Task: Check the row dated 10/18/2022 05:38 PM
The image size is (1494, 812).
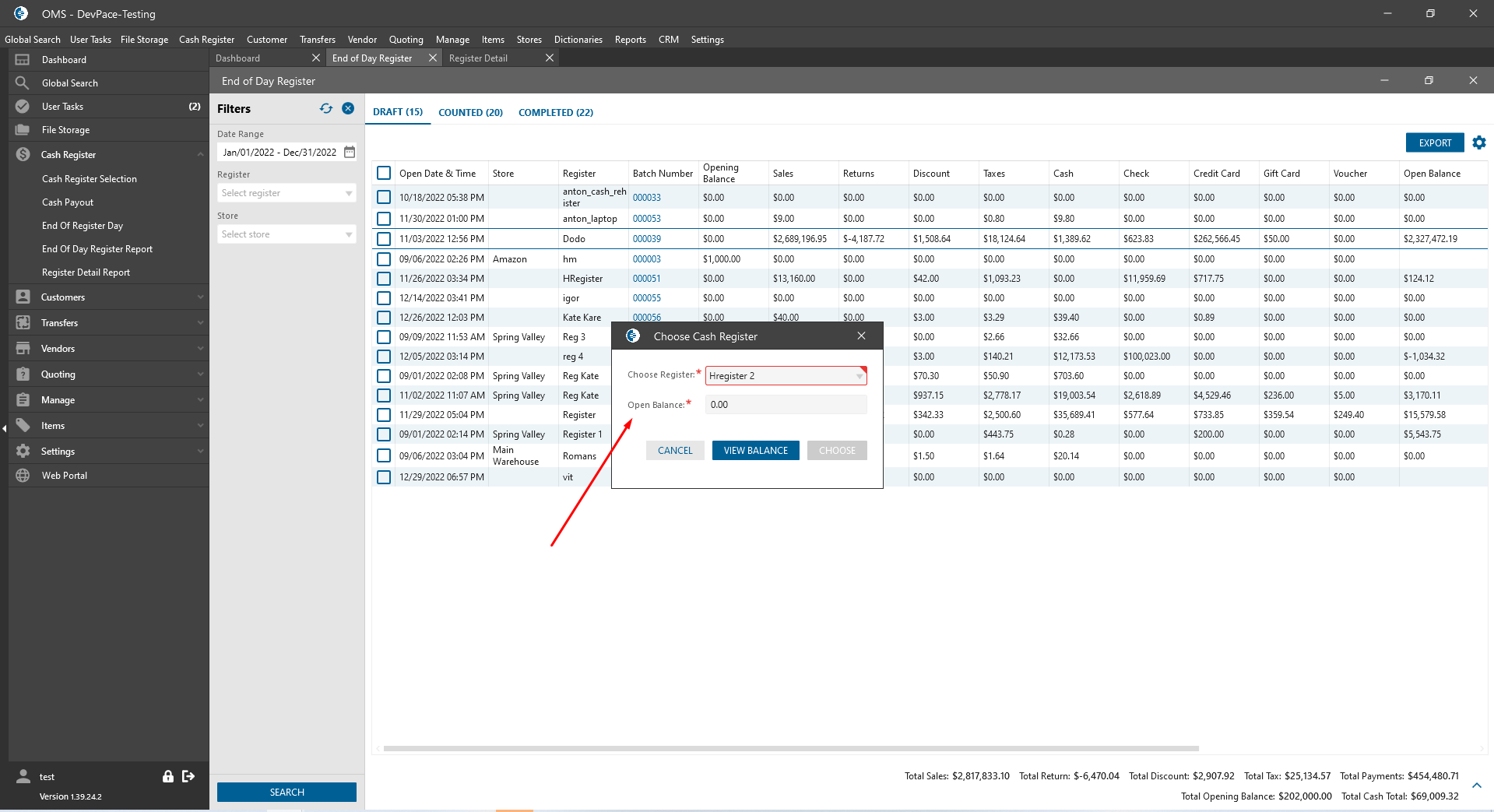Action: click(384, 198)
